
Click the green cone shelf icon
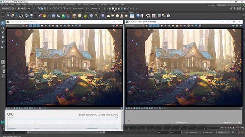(63, 16)
